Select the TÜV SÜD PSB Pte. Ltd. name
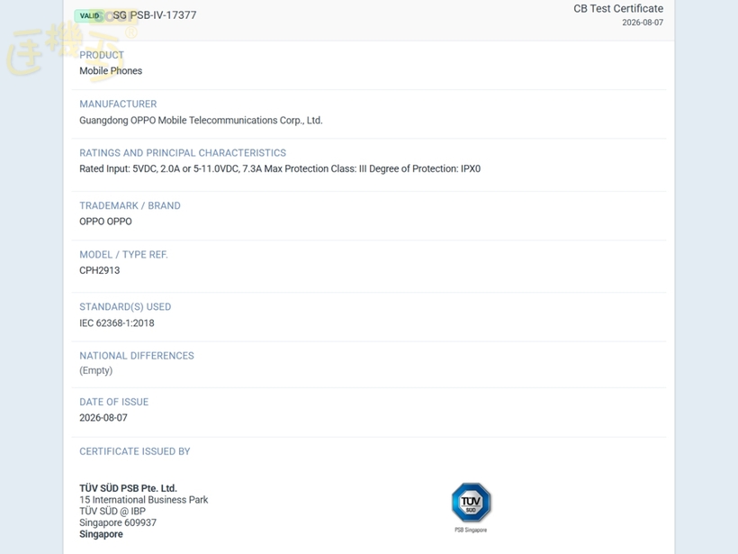The height and width of the screenshot is (554, 738). pos(128,488)
